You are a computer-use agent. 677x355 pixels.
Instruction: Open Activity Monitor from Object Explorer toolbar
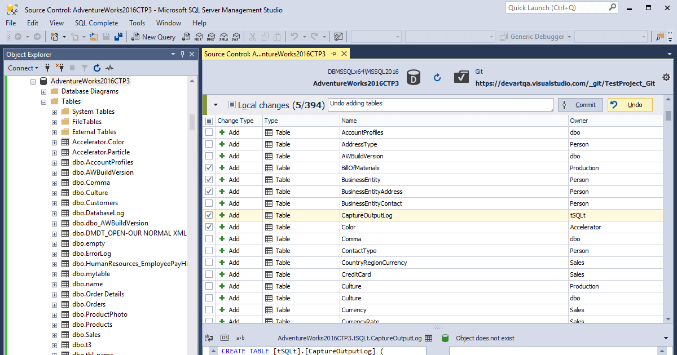click(x=109, y=68)
